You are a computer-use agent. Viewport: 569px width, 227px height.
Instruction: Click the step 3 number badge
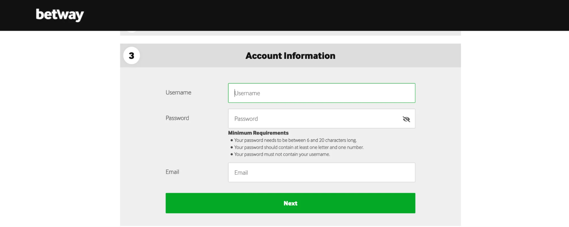[131, 55]
